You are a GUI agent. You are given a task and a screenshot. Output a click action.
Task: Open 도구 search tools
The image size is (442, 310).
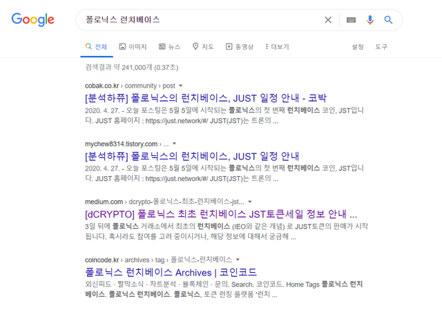click(x=381, y=47)
